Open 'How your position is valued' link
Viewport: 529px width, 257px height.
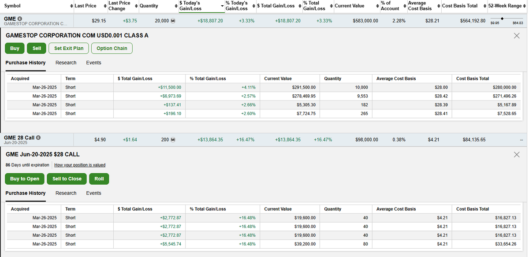pyautogui.click(x=80, y=165)
